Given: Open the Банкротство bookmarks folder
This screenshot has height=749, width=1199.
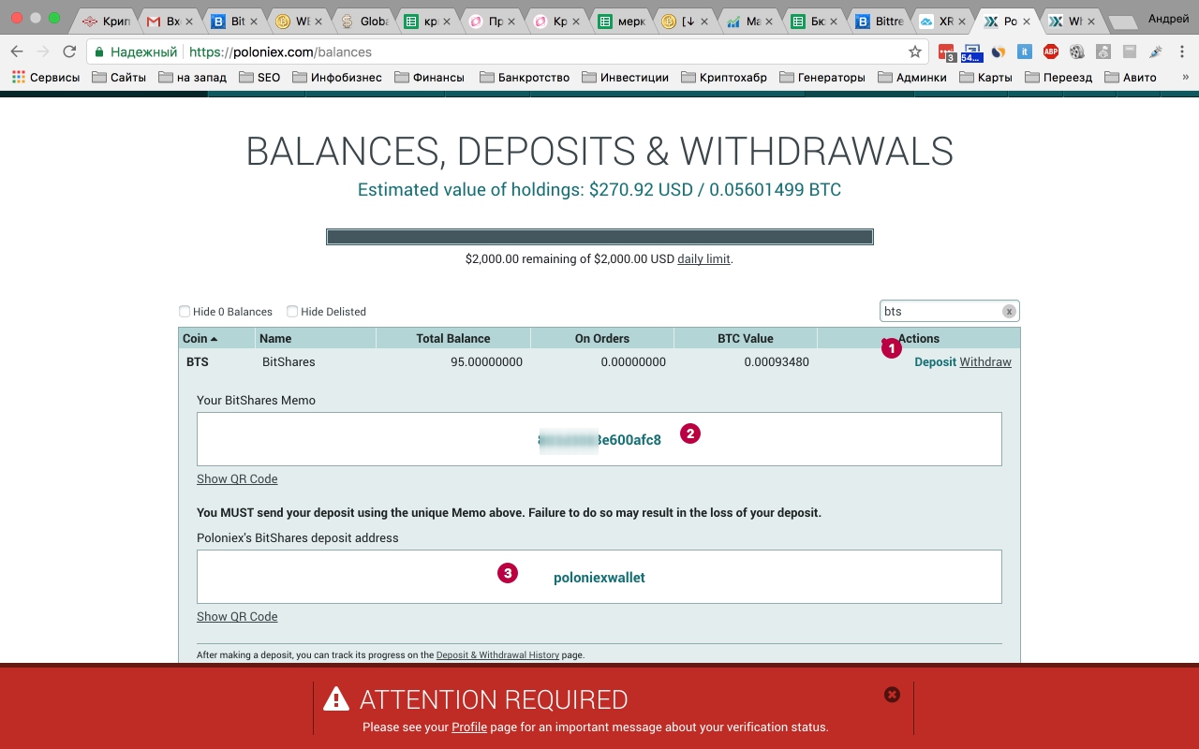Looking at the screenshot, I should [x=524, y=78].
